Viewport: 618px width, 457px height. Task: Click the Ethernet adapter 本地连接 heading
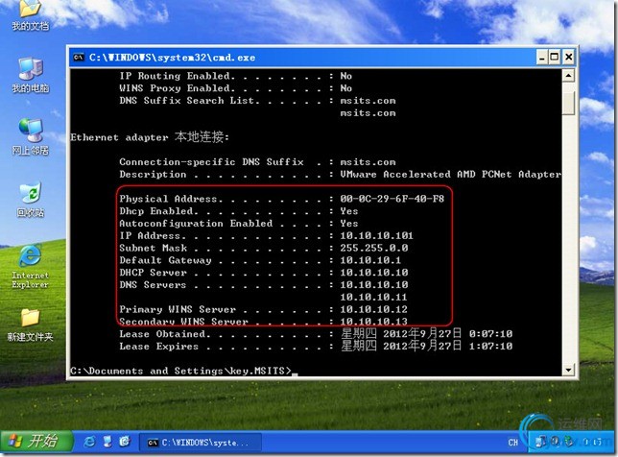click(x=150, y=137)
